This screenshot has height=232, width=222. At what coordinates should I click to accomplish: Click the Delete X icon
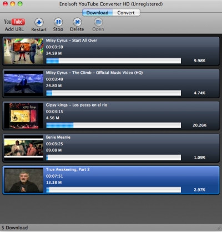(x=77, y=22)
